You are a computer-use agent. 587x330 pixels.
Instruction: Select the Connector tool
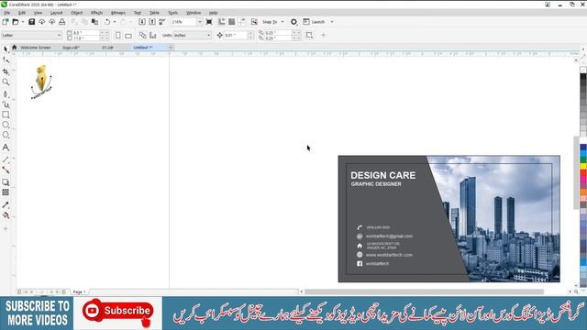point(6,170)
